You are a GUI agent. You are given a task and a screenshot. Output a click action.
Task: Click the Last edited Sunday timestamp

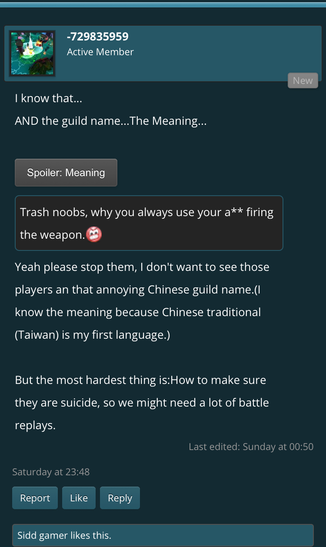[251, 447]
